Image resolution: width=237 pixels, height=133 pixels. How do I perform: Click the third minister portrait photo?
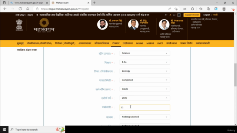(x=164, y=24)
